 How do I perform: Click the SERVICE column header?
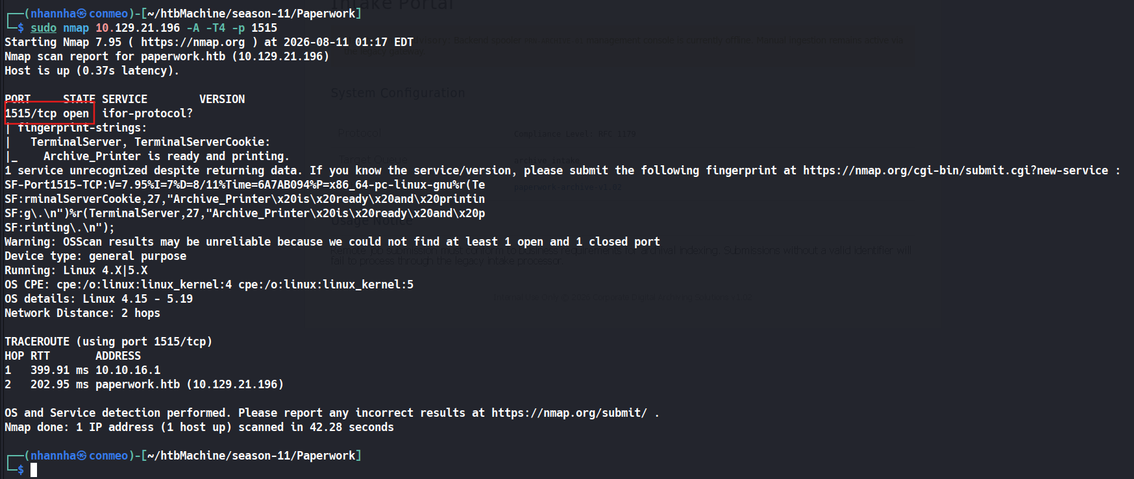pos(125,99)
